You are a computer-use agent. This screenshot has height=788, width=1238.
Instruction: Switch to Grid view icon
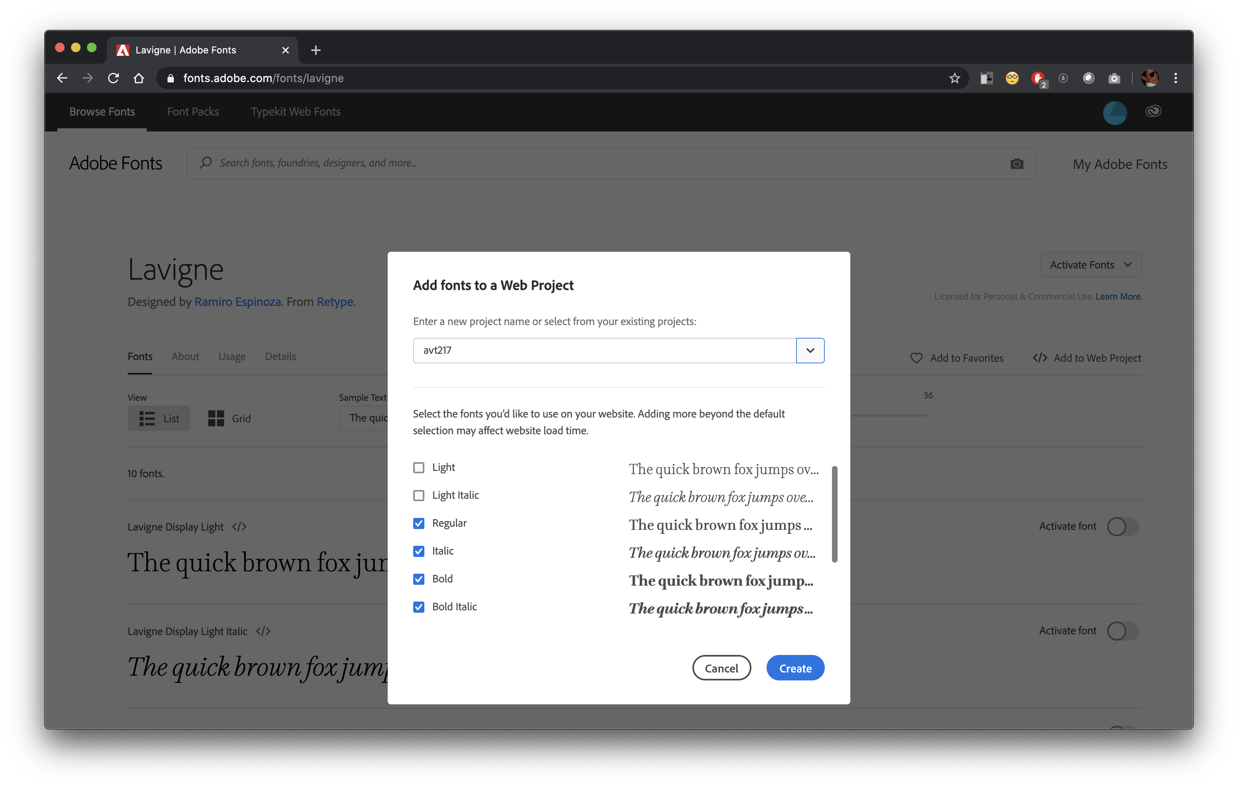tap(229, 418)
